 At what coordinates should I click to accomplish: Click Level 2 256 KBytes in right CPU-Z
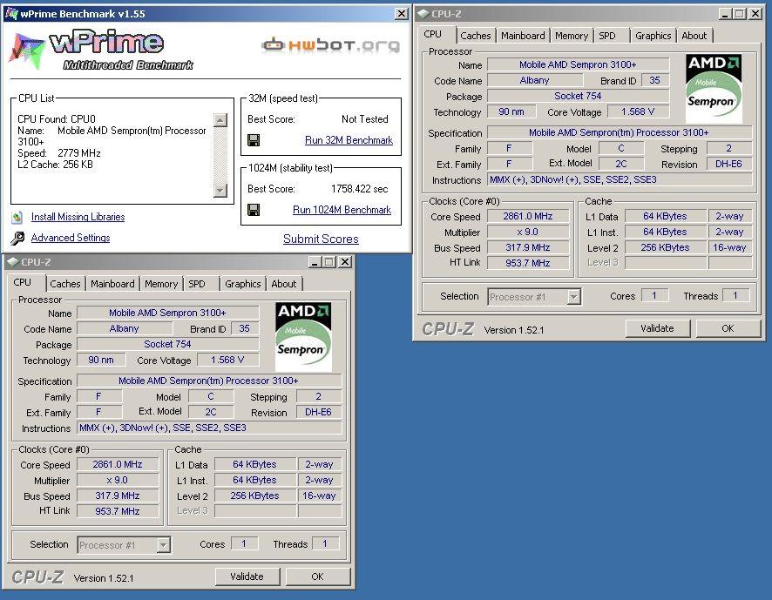pos(665,247)
